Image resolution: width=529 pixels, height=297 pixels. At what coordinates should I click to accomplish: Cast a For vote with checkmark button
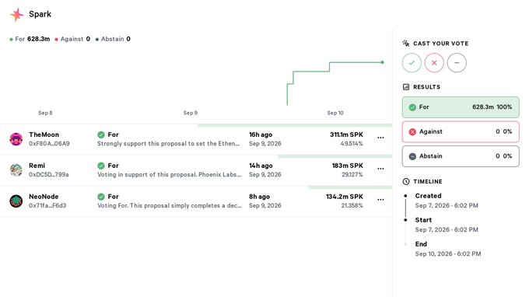(x=412, y=63)
